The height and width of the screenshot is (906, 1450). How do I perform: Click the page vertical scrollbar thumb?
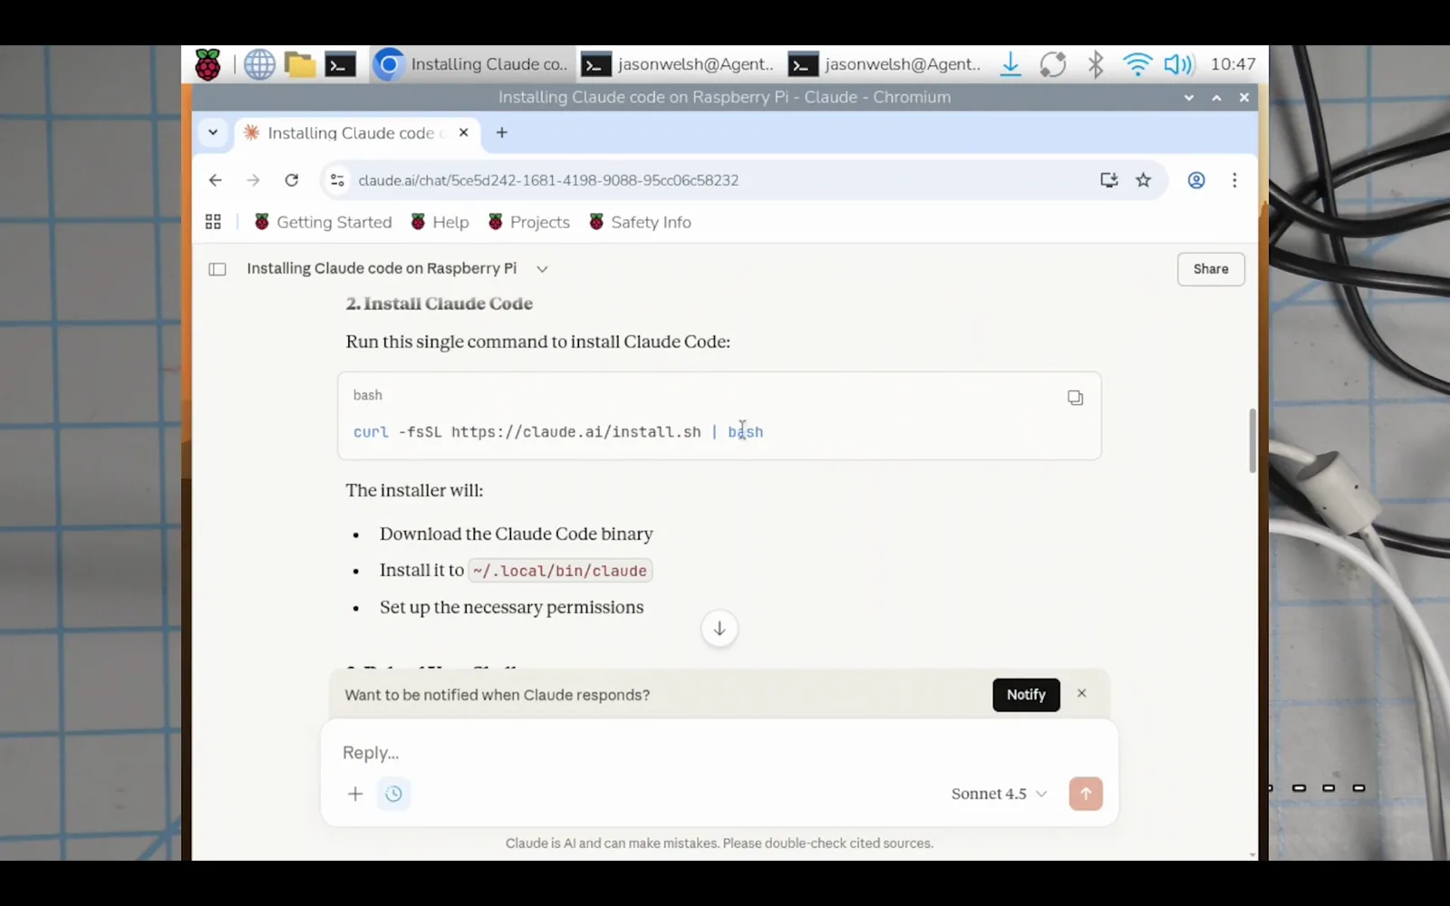coord(1252,440)
